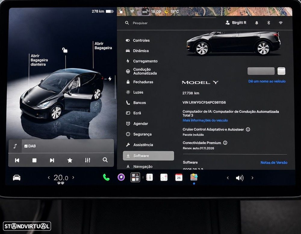Skip to previous station
Image resolution: width=301 pixels, height=234 pixels.
point(17,160)
